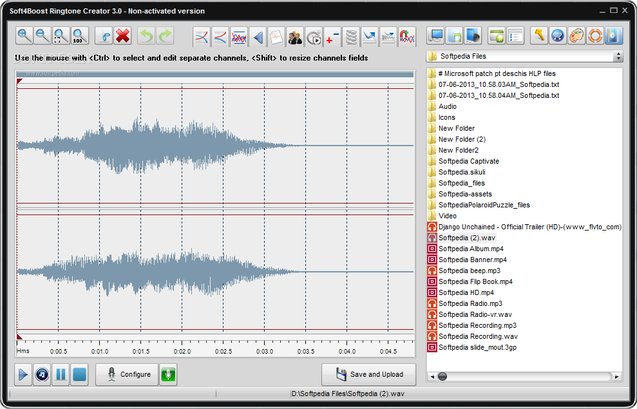Click the stopwatch tempo effect icon
Image resolution: width=637 pixels, height=409 pixels.
pyautogui.click(x=314, y=37)
